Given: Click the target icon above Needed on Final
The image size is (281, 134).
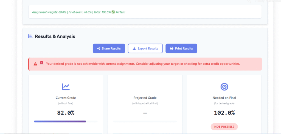Looking at the screenshot, I should [224, 87].
